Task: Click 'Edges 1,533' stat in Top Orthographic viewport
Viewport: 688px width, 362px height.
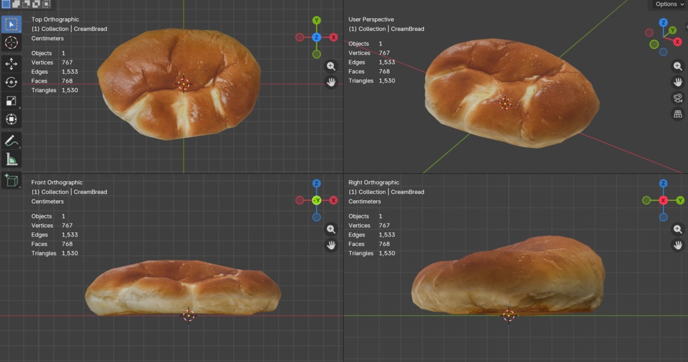Action: (x=54, y=71)
